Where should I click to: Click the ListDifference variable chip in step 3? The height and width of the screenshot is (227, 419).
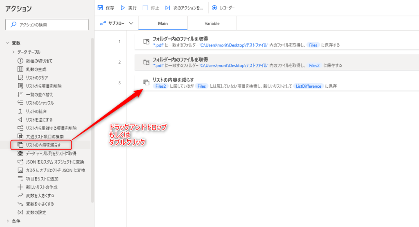tap(308, 86)
